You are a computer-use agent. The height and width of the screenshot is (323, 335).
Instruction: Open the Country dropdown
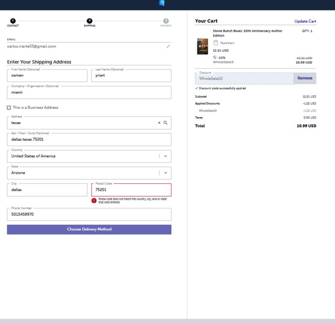(x=165, y=156)
